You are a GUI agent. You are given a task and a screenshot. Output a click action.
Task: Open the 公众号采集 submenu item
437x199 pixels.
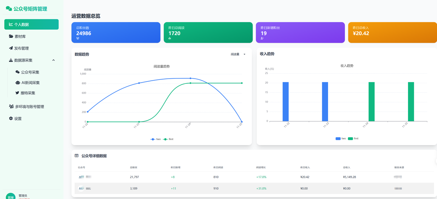point(30,72)
